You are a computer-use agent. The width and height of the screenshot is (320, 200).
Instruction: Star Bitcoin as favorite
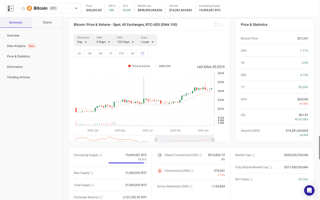pyautogui.click(x=23, y=8)
